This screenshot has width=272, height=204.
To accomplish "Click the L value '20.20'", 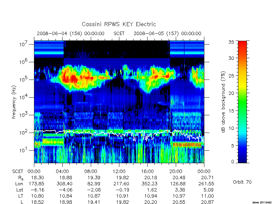I will click(151, 202).
